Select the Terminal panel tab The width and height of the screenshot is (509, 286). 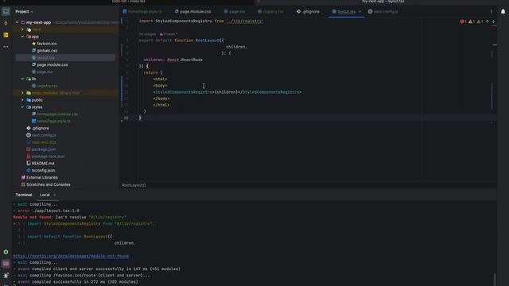click(24, 195)
